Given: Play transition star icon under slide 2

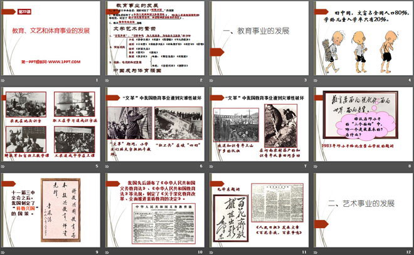Looking at the screenshot, I should 107,80.
